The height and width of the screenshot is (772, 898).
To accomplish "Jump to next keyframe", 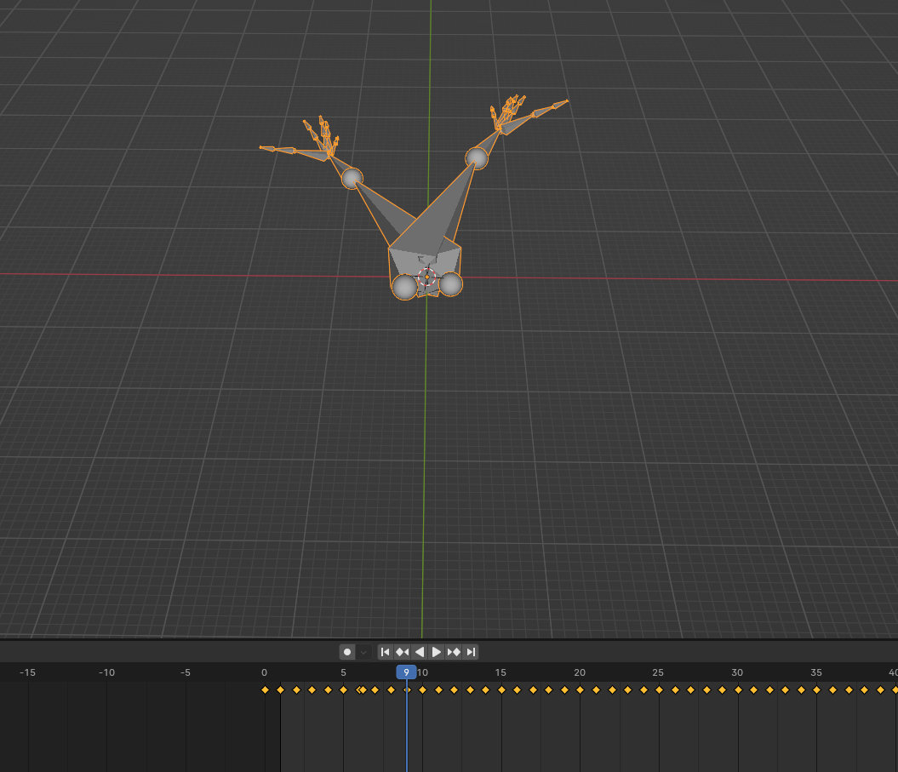I will point(455,651).
